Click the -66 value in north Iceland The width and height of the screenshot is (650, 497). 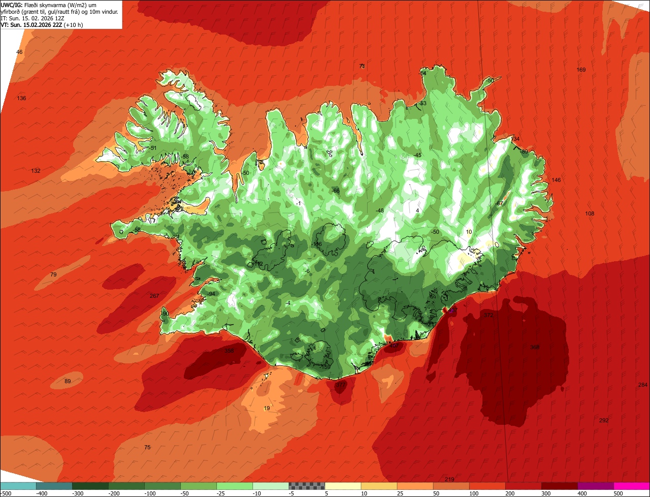[x=335, y=191]
